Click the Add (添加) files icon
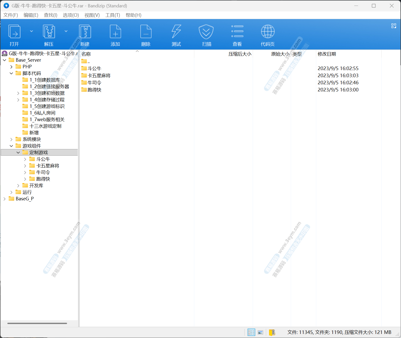The height and width of the screenshot is (338, 401). (x=115, y=32)
